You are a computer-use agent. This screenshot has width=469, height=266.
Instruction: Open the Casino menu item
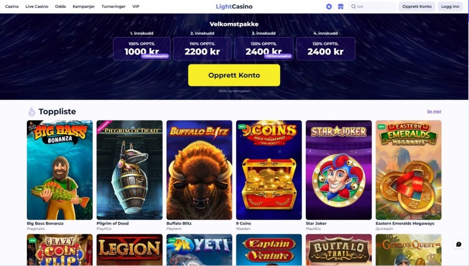click(x=12, y=6)
